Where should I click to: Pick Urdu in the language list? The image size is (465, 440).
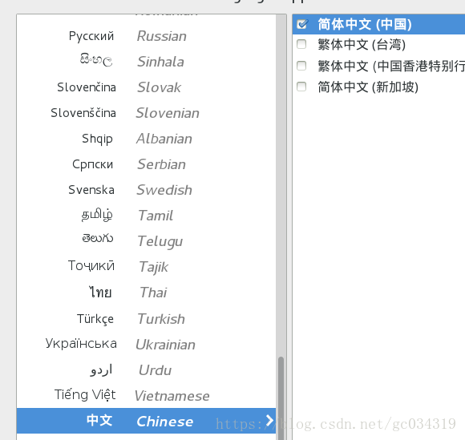[146, 370]
